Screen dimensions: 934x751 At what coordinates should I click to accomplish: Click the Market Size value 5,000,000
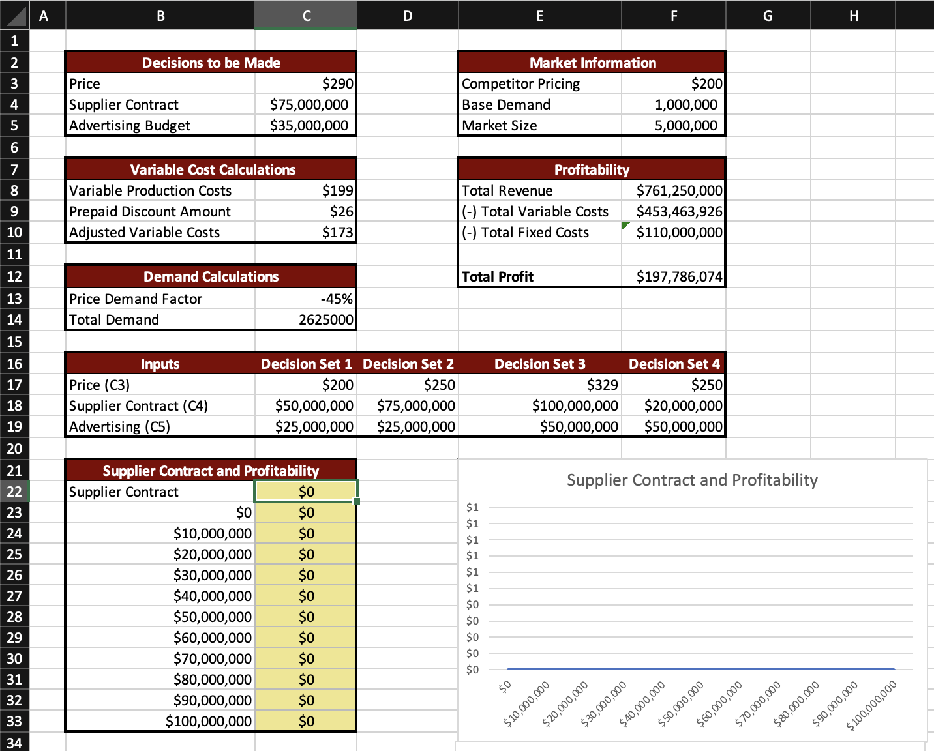686,125
